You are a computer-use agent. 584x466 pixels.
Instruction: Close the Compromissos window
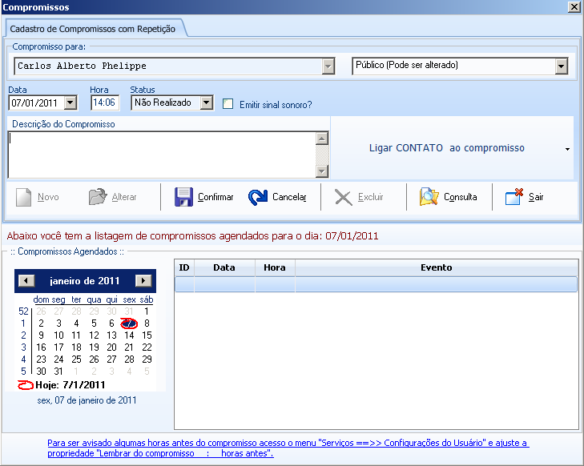click(x=574, y=7)
